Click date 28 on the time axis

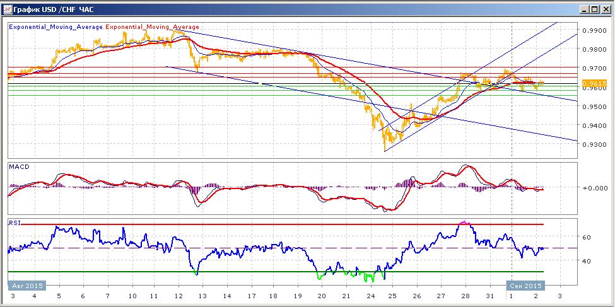[x=465, y=296]
